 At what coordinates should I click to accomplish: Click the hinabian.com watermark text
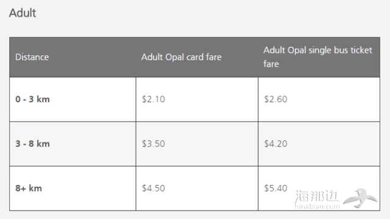click(317, 206)
